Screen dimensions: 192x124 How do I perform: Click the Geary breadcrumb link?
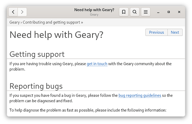coord(14,22)
